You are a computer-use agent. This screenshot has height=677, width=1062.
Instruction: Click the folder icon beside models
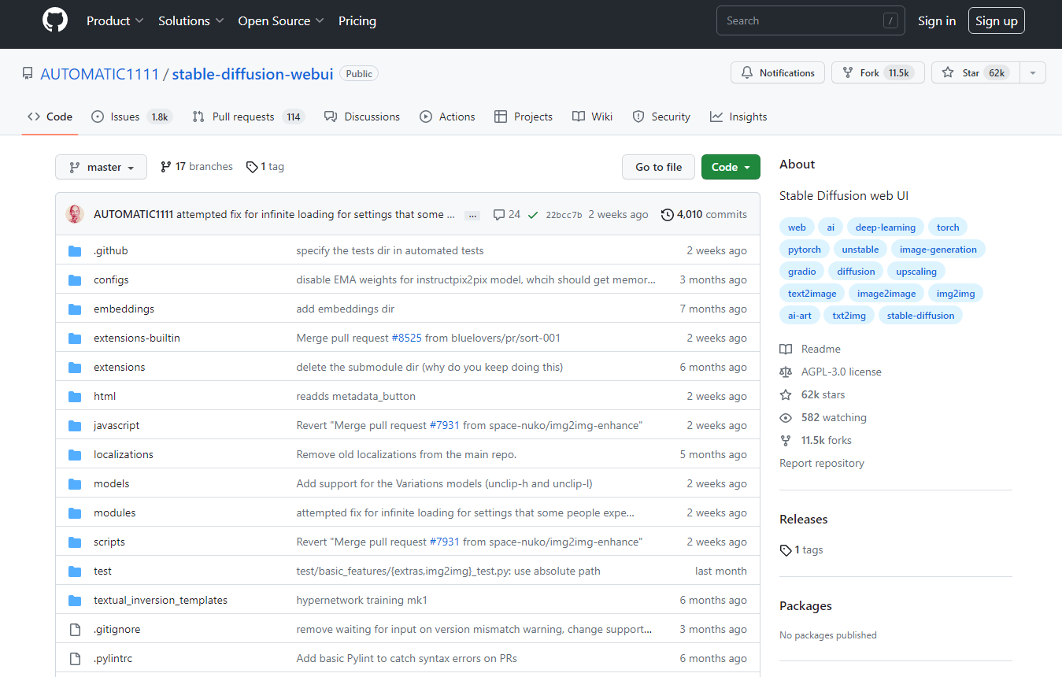click(x=75, y=484)
